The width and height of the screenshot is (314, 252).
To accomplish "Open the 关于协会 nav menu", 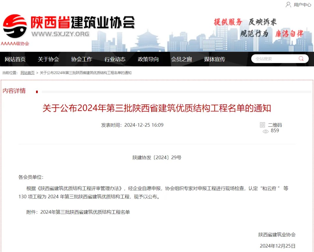I will pyautogui.click(x=49, y=59).
